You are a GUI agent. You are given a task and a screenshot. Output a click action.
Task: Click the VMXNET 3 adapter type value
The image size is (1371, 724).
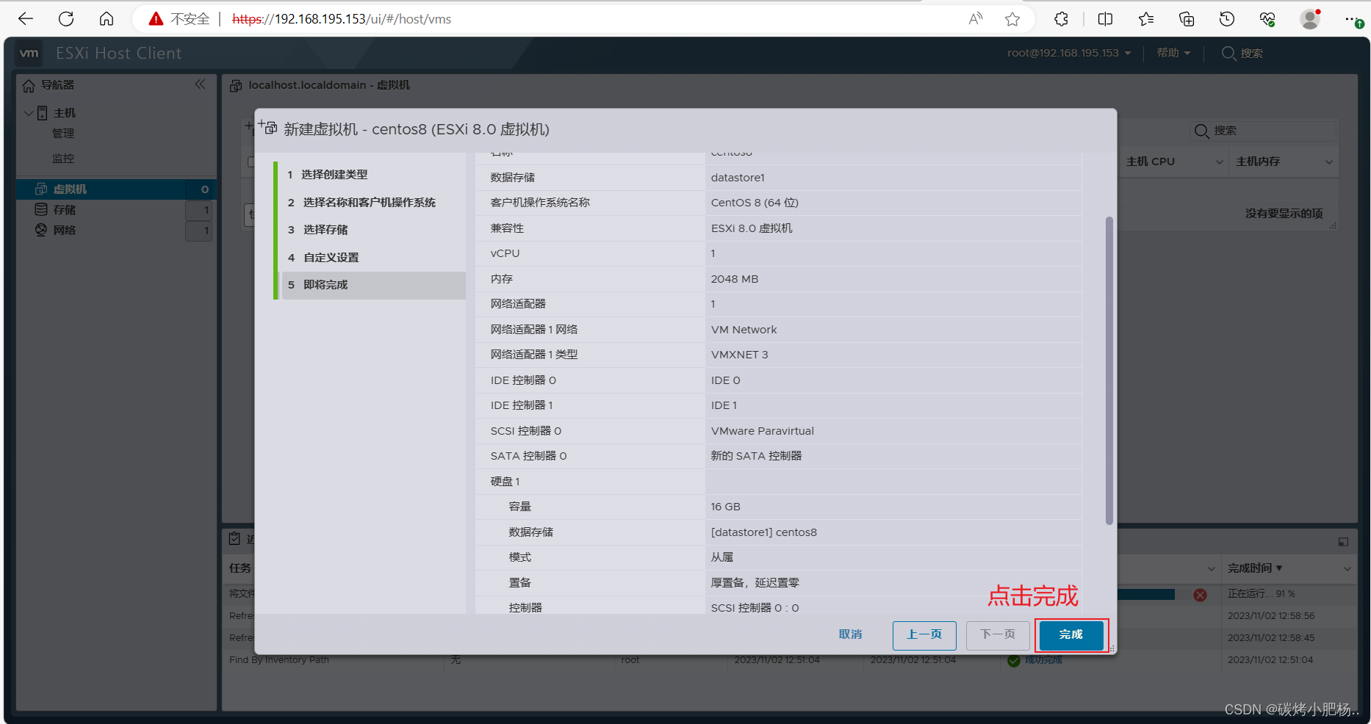click(739, 355)
